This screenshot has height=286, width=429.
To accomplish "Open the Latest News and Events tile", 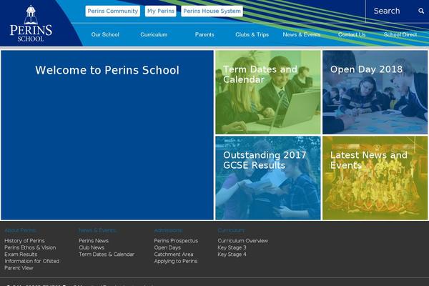I will [x=375, y=178].
